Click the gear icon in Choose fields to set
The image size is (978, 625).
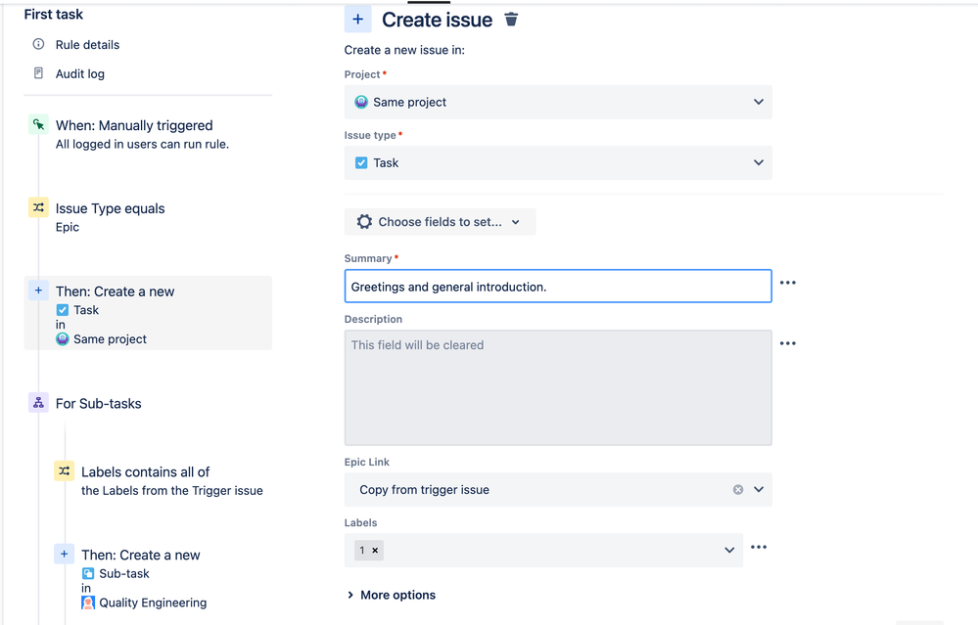coord(364,222)
